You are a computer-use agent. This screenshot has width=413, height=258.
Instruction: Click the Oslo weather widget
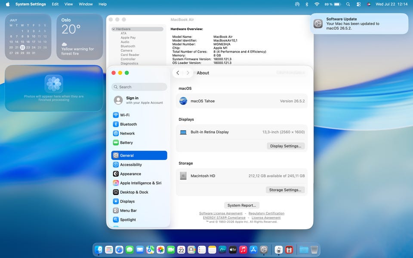coord(80,37)
